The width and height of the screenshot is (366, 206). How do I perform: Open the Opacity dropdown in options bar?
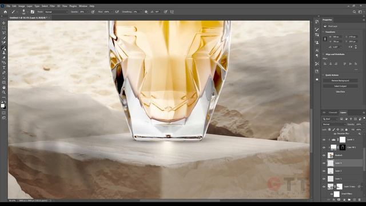pos(87,11)
